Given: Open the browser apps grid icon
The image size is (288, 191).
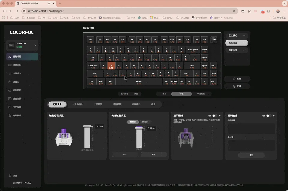Looking at the screenshot, I should point(4,18).
